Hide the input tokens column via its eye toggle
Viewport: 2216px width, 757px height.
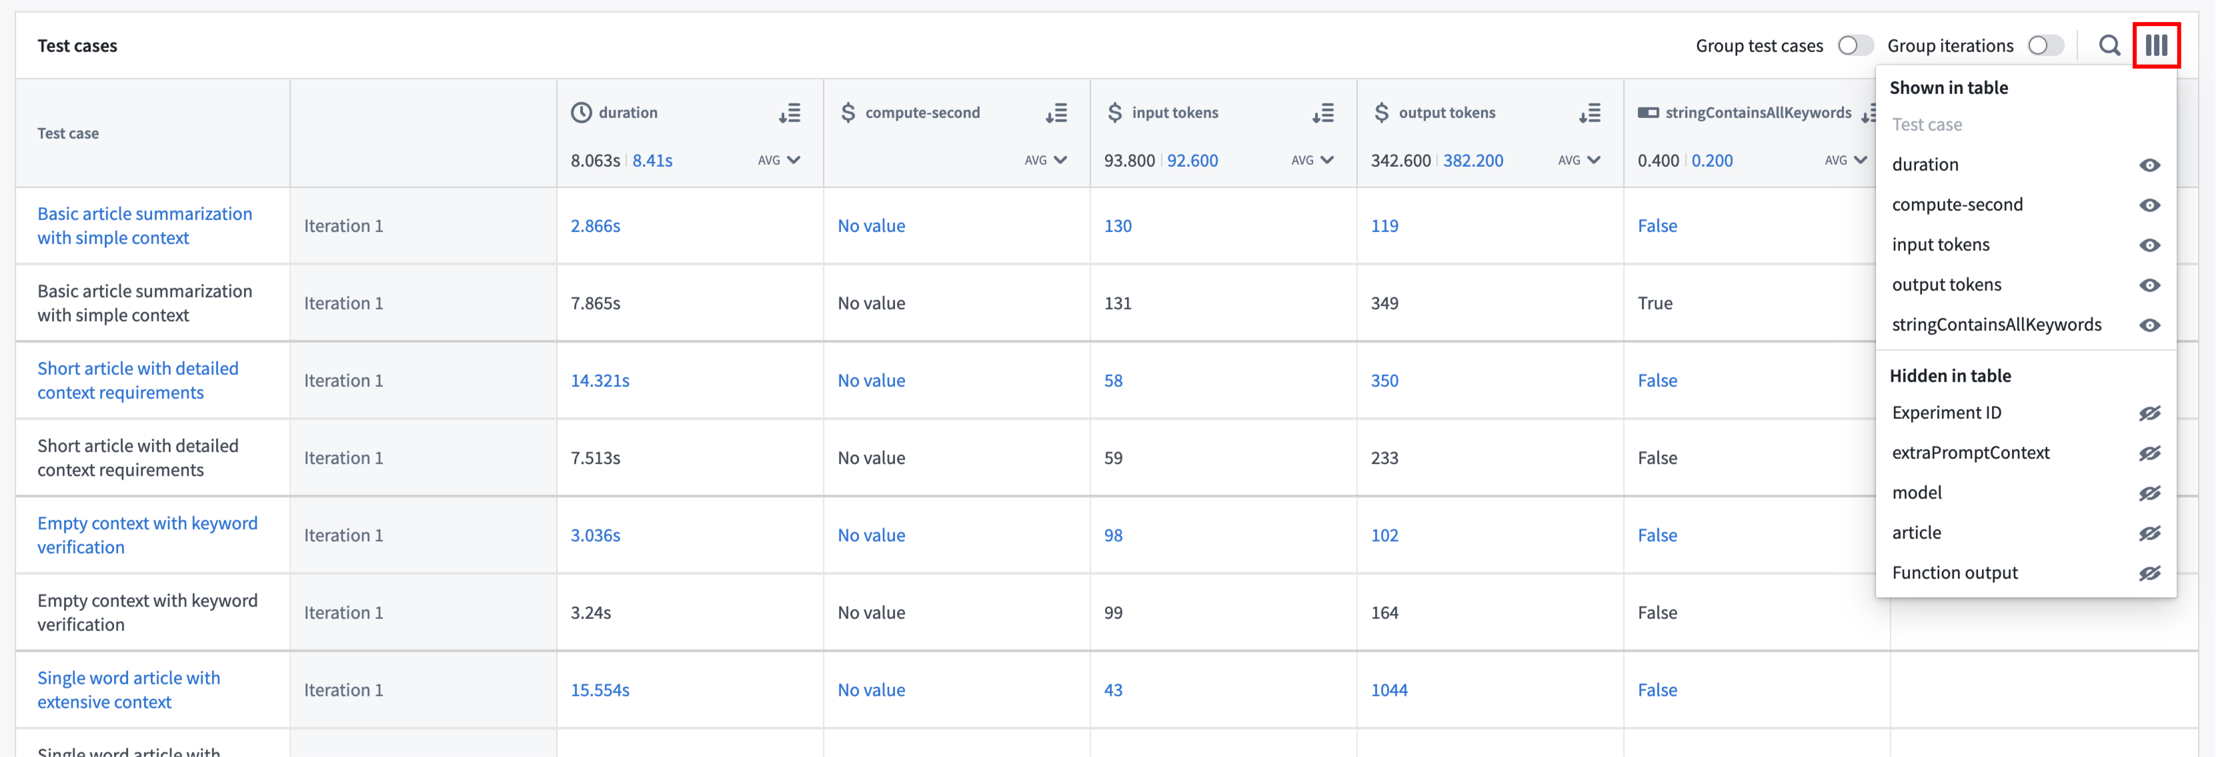tap(2150, 244)
